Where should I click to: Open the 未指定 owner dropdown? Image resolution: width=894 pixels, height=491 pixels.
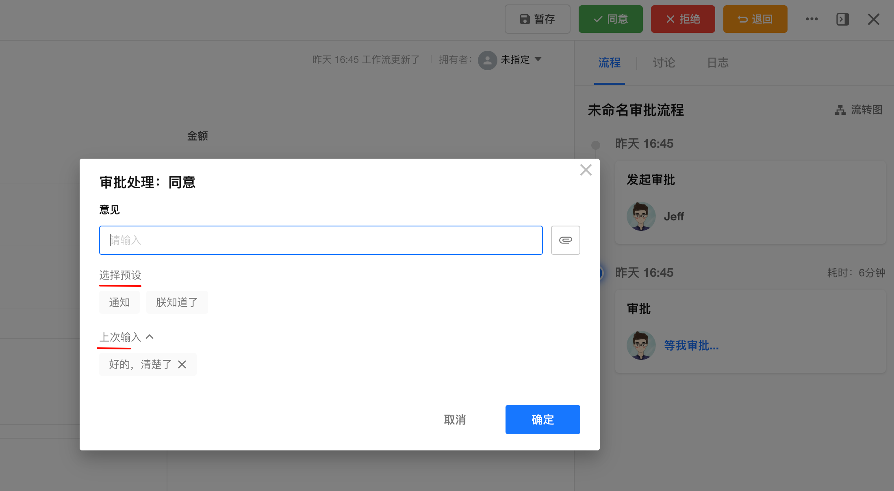click(x=538, y=59)
